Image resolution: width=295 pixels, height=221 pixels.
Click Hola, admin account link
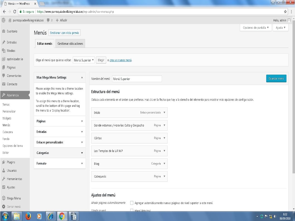click(282, 20)
